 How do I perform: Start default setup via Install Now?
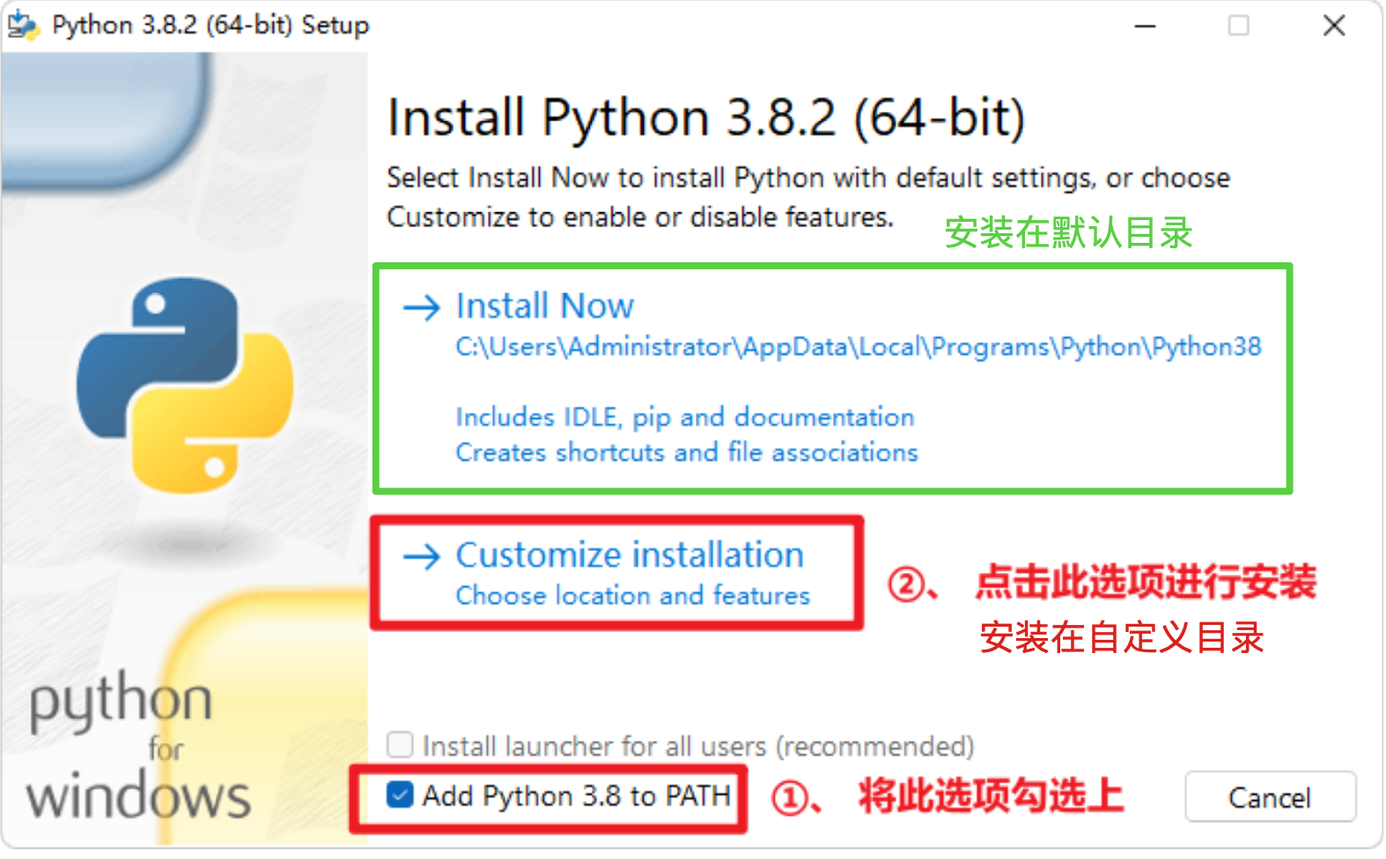point(544,306)
